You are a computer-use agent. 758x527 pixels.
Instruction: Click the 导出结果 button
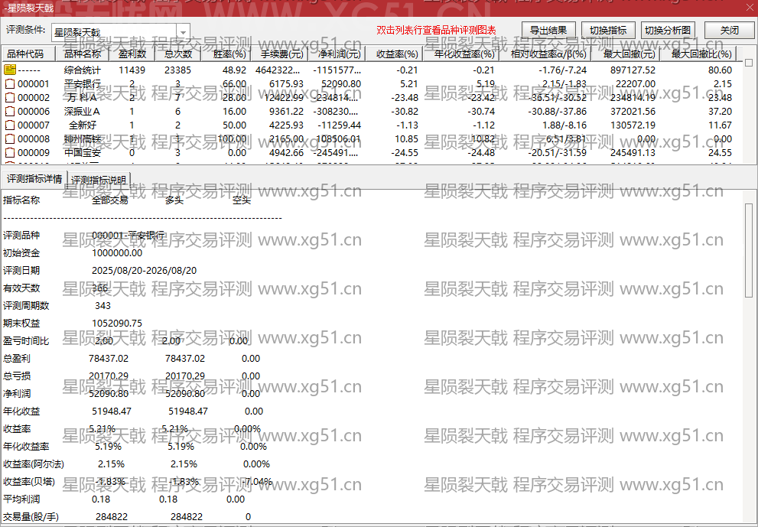point(548,30)
